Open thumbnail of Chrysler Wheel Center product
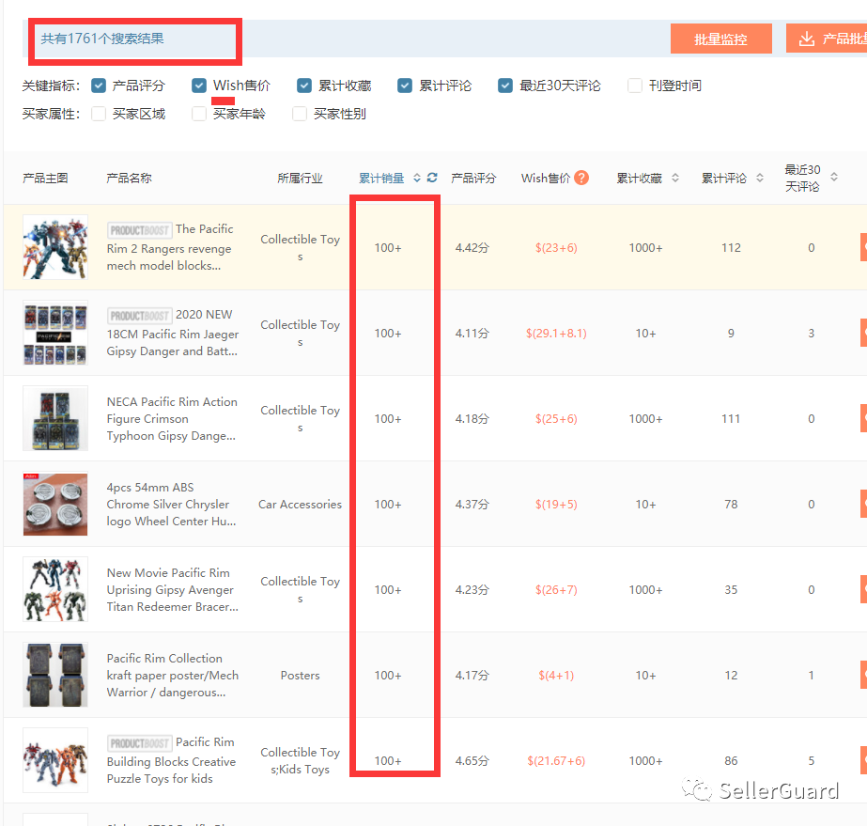This screenshot has height=826, width=867. click(x=55, y=504)
